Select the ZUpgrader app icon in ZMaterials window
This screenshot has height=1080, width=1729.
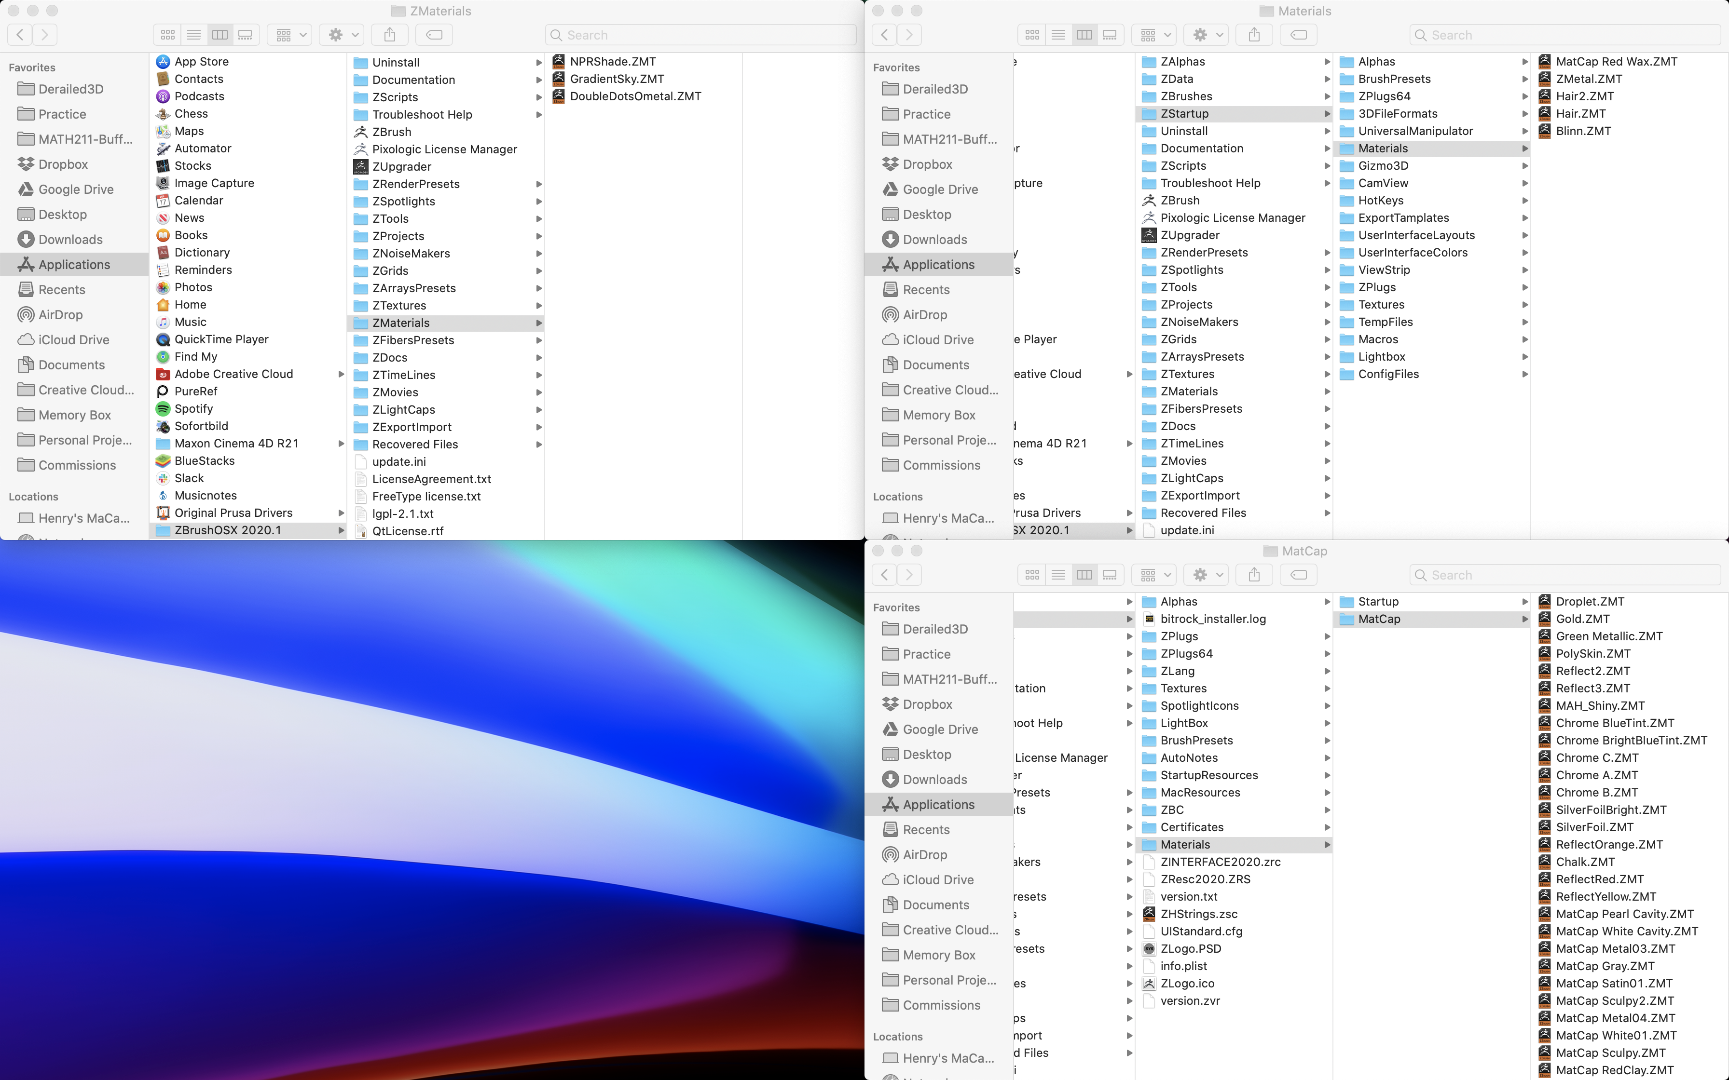[361, 166]
